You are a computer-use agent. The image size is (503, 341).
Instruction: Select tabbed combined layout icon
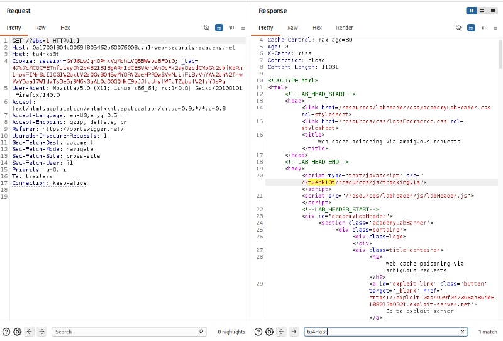[x=493, y=11]
